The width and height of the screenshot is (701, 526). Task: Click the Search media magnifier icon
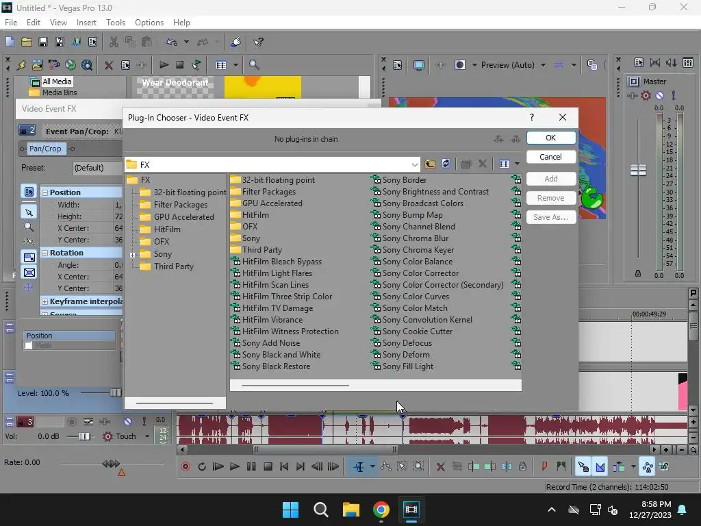tap(254, 65)
